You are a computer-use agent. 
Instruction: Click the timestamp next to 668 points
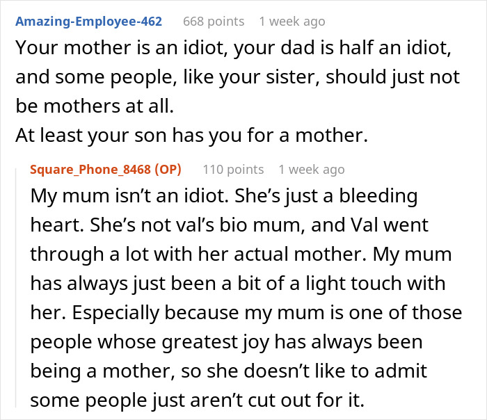click(292, 22)
